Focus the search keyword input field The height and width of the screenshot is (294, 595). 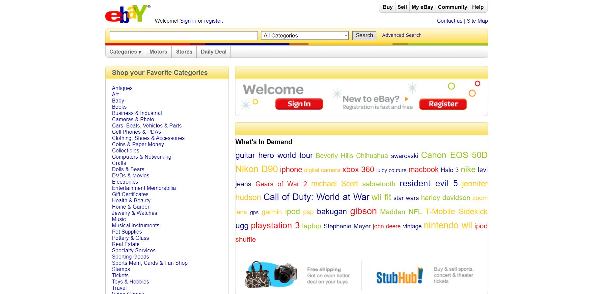(184, 35)
